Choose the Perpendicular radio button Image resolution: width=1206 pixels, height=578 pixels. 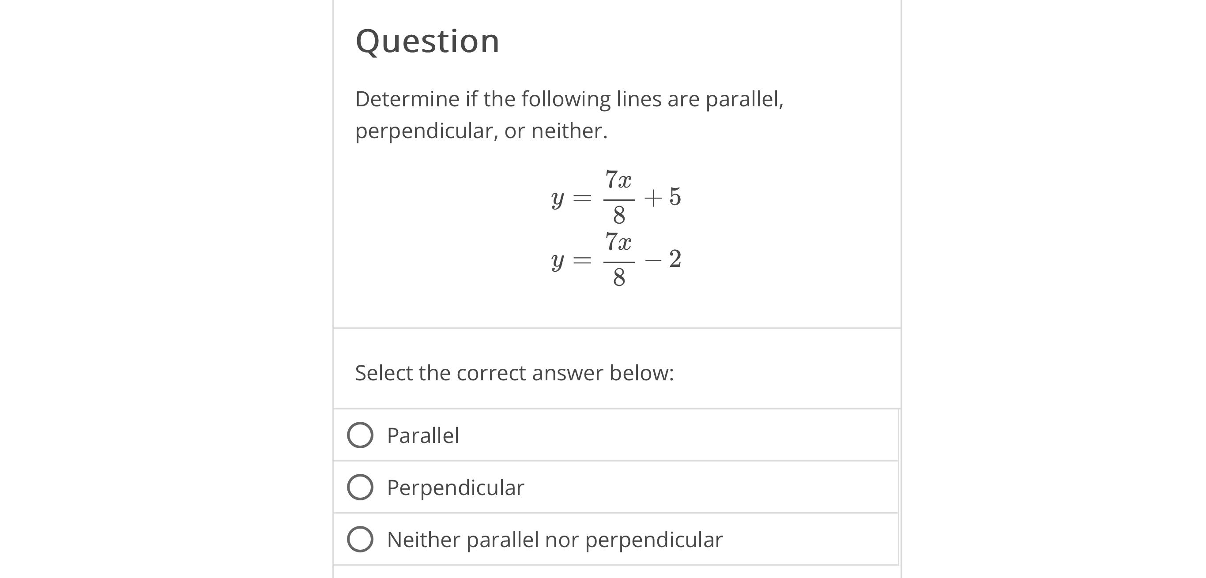360,487
